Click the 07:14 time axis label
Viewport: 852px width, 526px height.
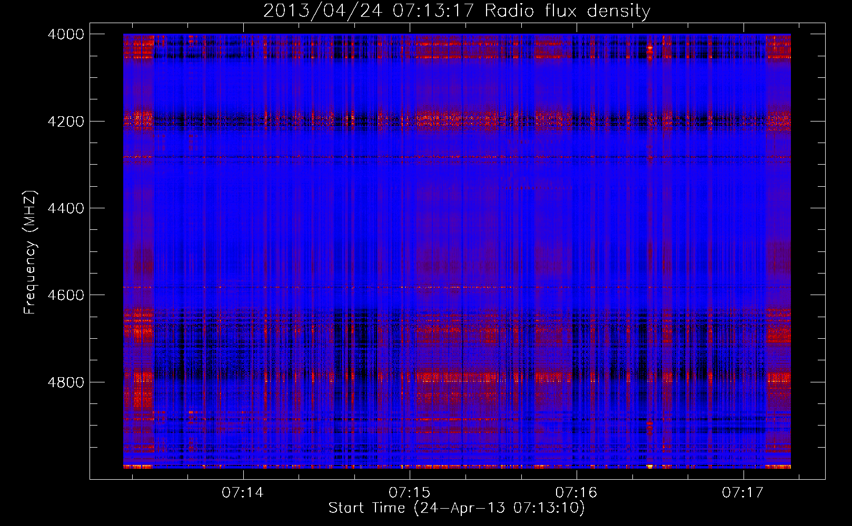tap(242, 492)
